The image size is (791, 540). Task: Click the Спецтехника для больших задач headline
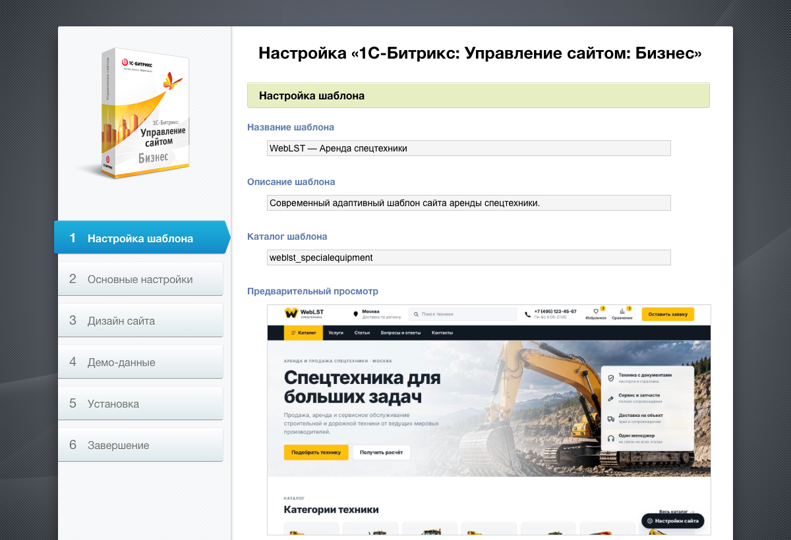tap(363, 388)
